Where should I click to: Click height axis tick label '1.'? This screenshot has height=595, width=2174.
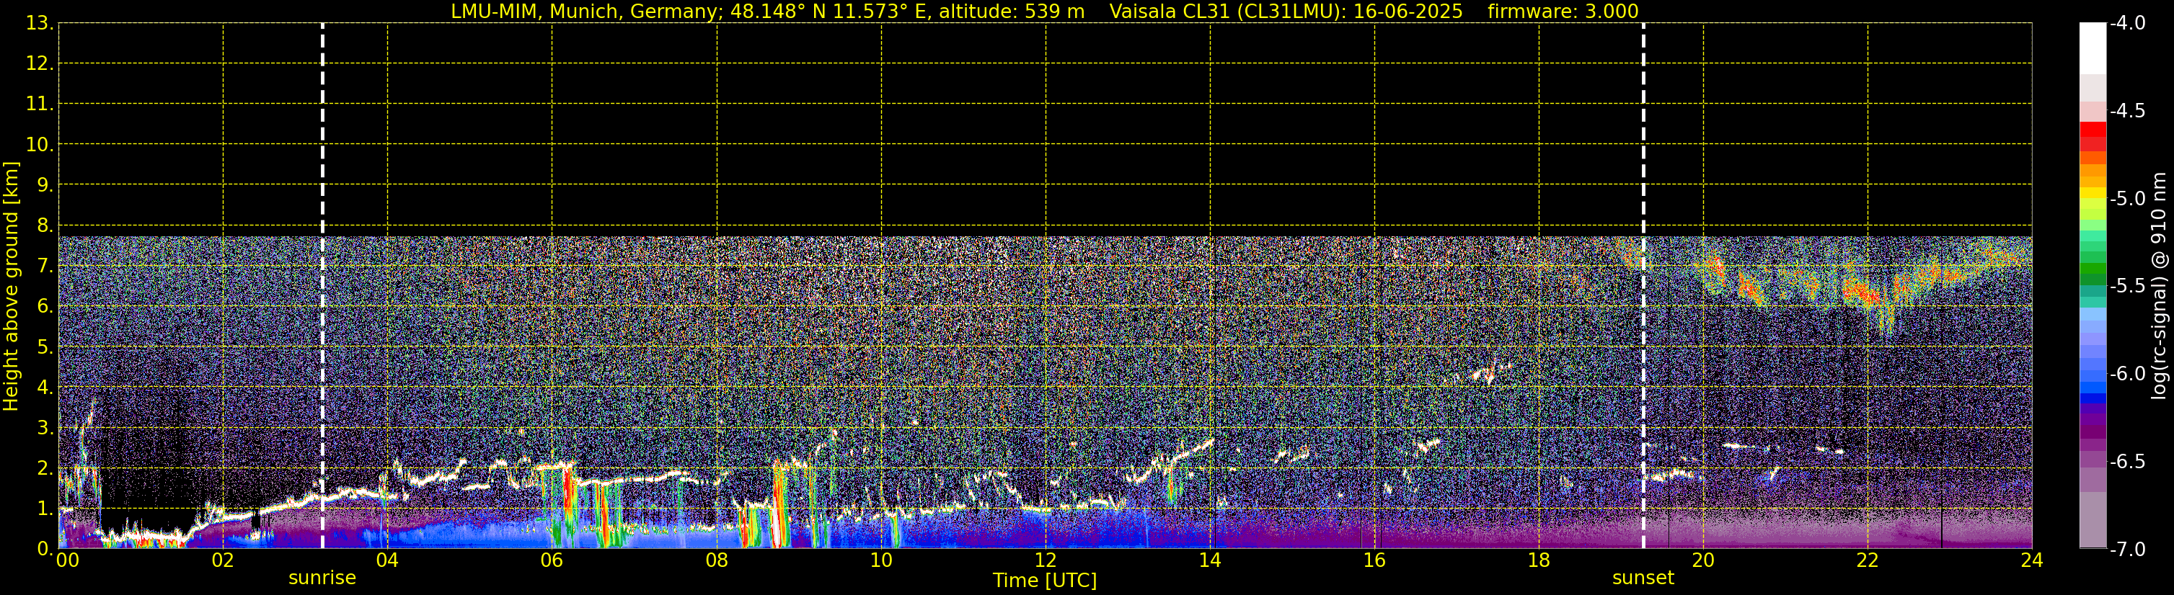(45, 509)
